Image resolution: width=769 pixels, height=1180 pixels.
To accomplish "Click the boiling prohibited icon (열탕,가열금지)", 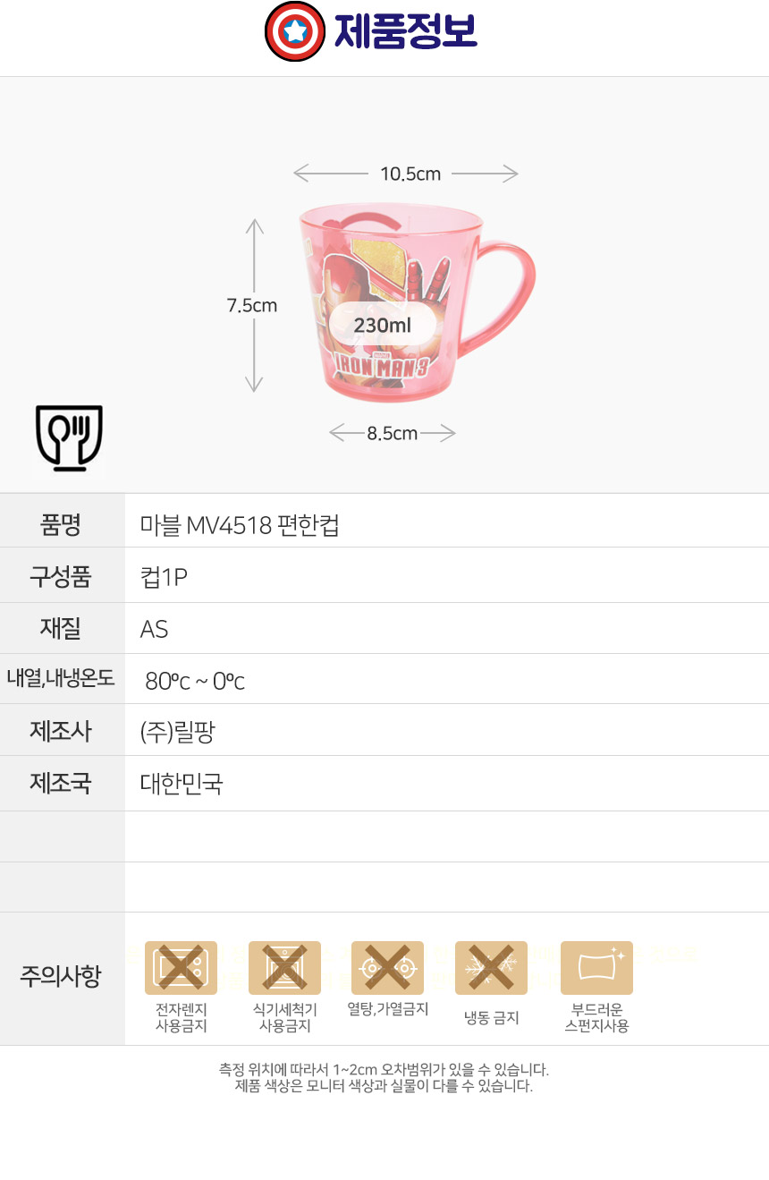I will 387,968.
